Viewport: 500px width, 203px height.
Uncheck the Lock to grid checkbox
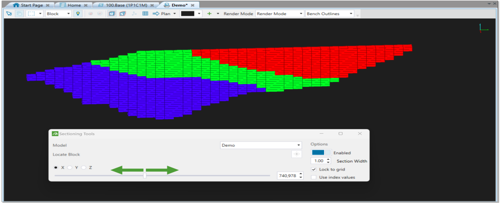pos(314,170)
